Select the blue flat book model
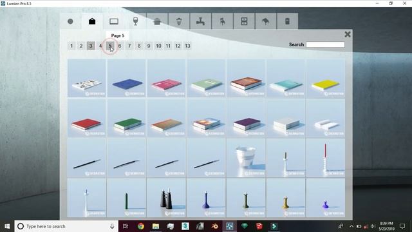 coord(127,78)
